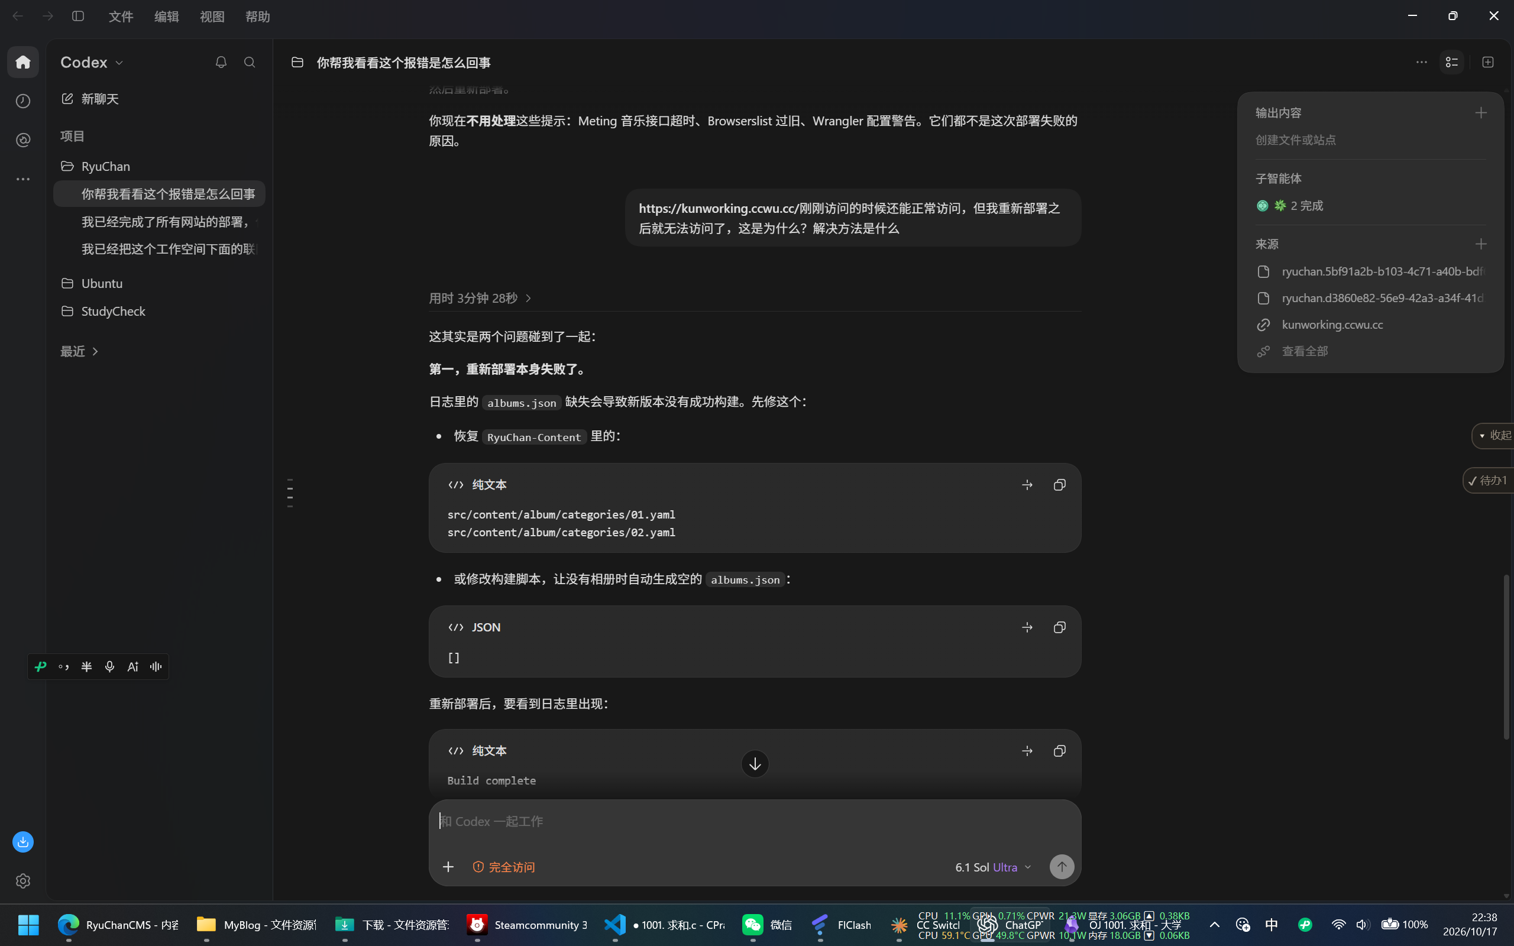1514x946 pixels.
Task: Open the 编辑 menu
Action: click(166, 17)
